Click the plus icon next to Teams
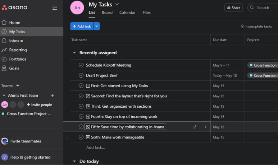This screenshot has width=278, height=165. click(x=18, y=86)
